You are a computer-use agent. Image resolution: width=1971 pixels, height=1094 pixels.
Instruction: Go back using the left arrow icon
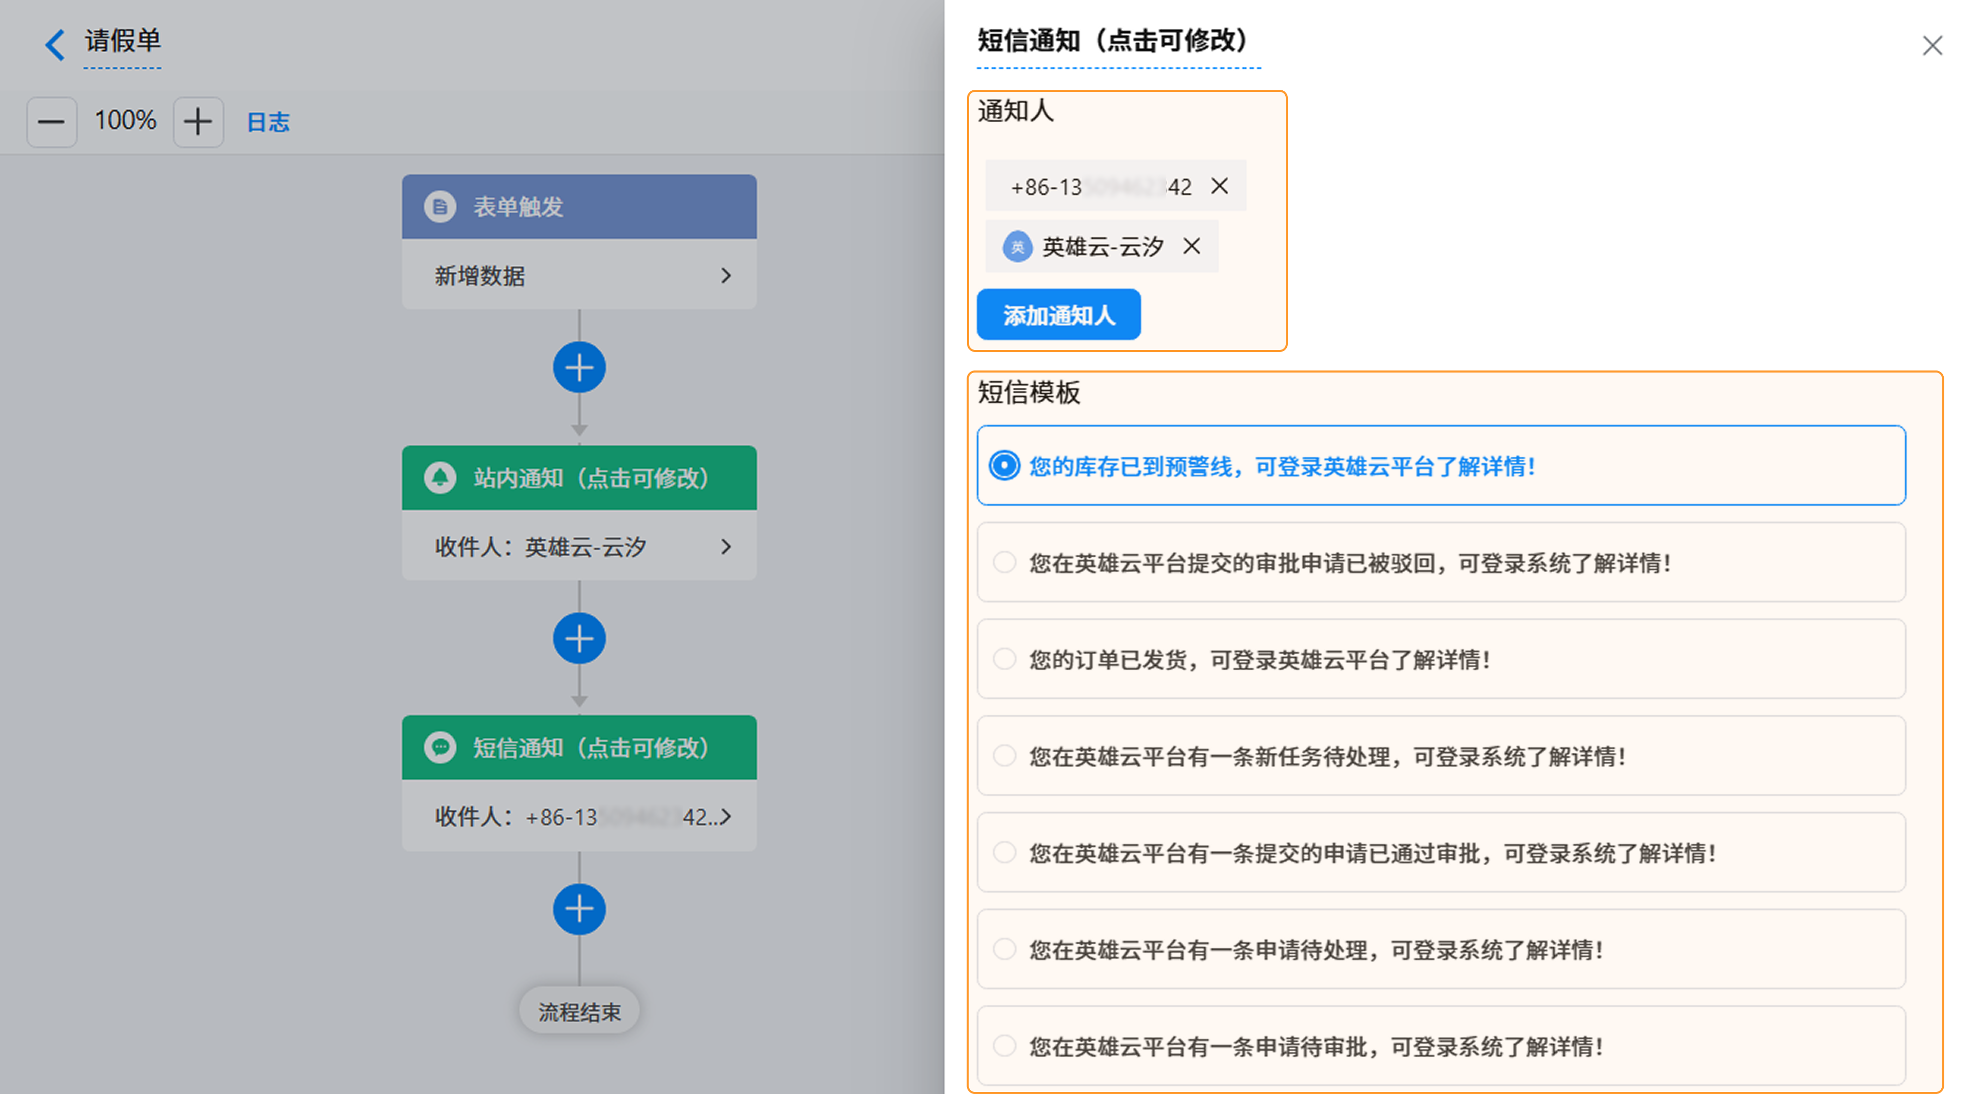point(54,44)
